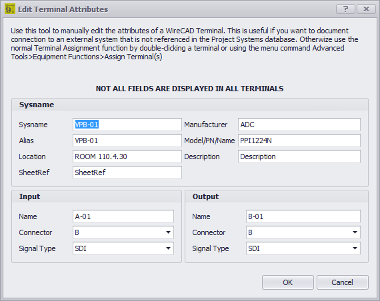The image size is (380, 301).
Task: Confirm changes with the OK button
Action: [x=287, y=282]
